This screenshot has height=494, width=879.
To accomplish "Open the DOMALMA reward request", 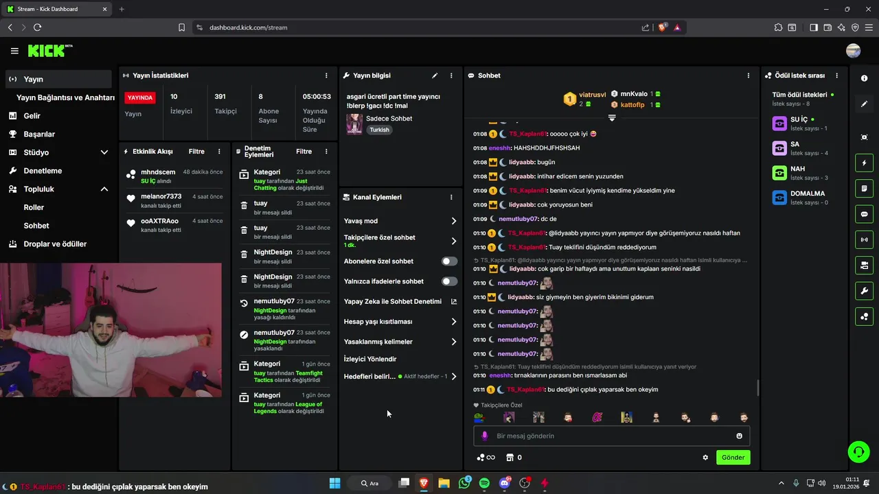I will coord(805,198).
